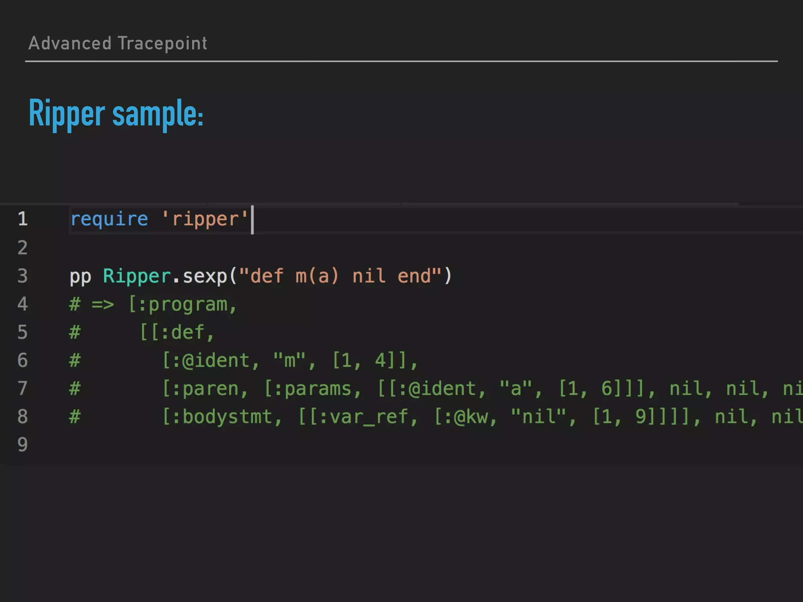Click the 'Ripper sample:' heading
The height and width of the screenshot is (602, 803).
116,113
